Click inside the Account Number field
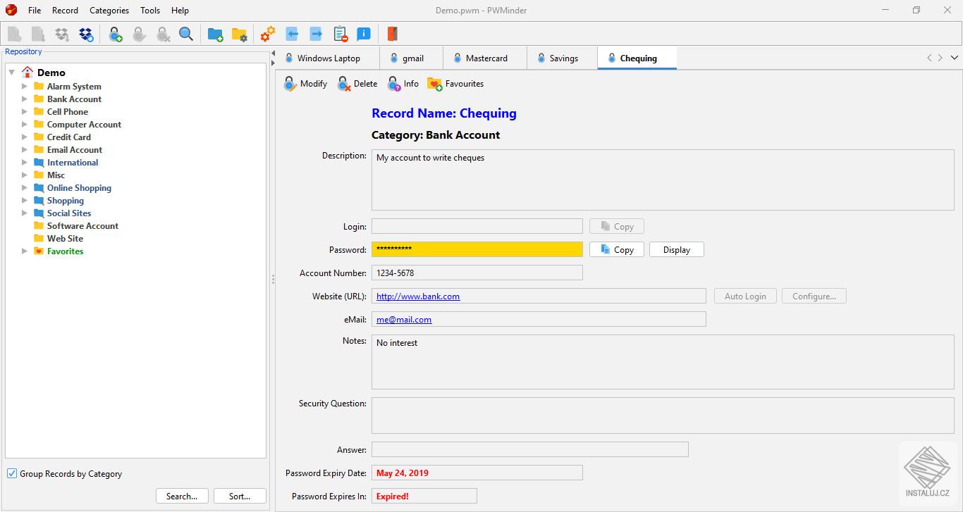The height and width of the screenshot is (512, 963). tap(477, 273)
